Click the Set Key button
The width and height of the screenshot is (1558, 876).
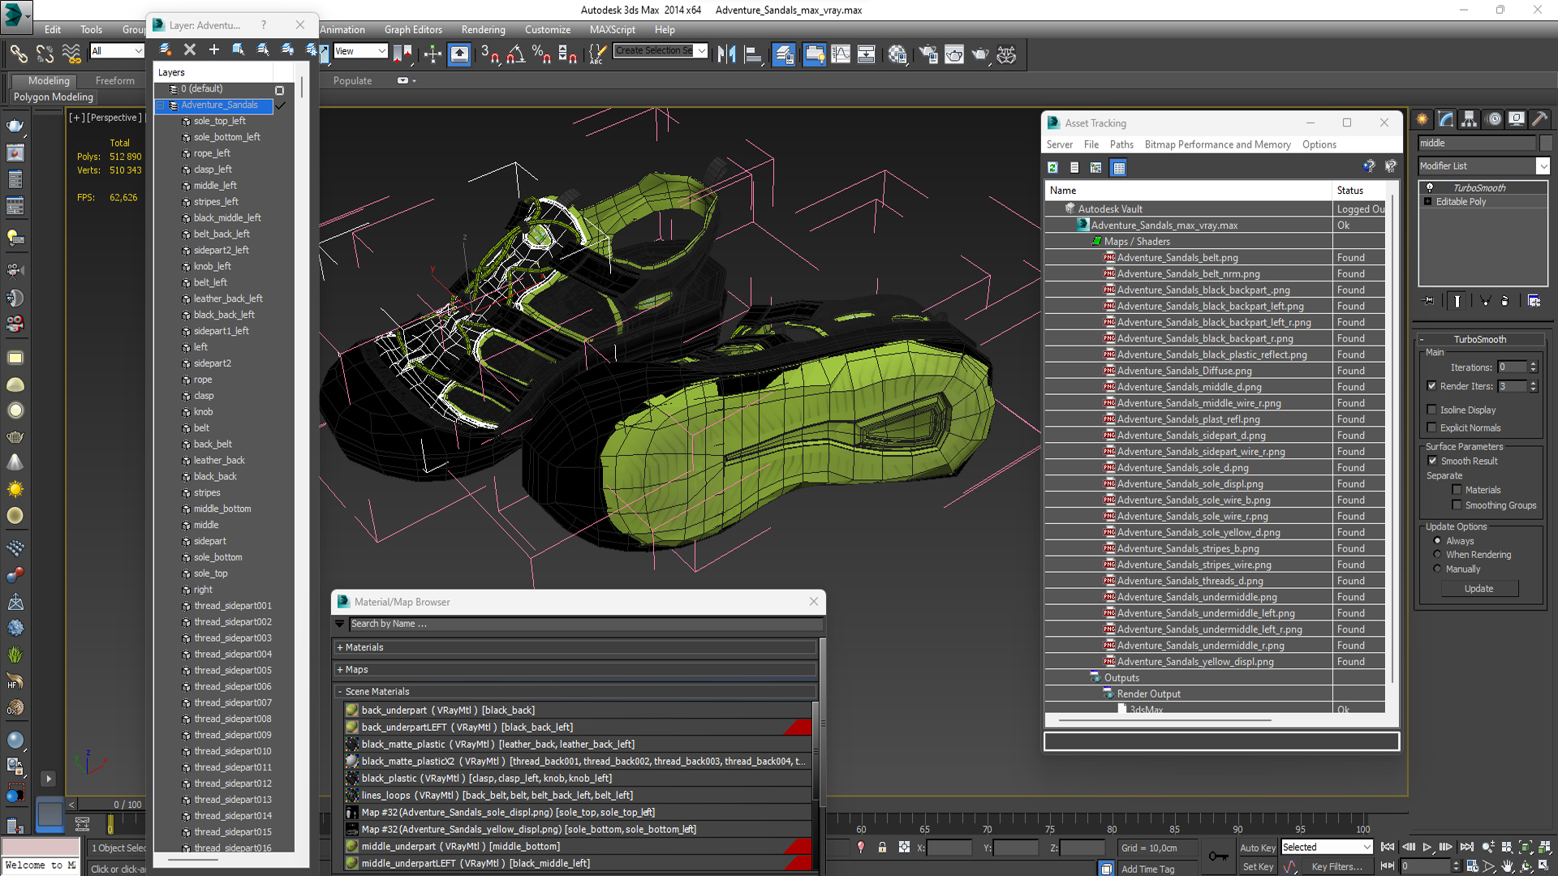(1258, 866)
